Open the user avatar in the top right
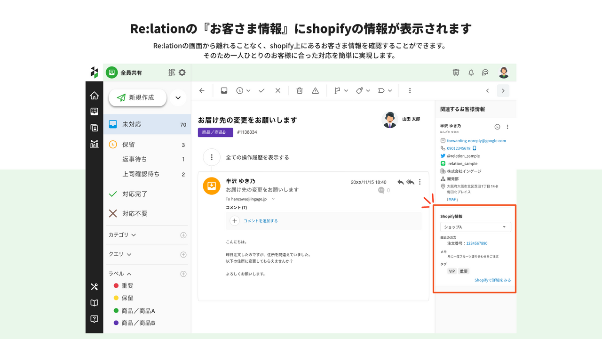This screenshot has width=602, height=339. 504,73
